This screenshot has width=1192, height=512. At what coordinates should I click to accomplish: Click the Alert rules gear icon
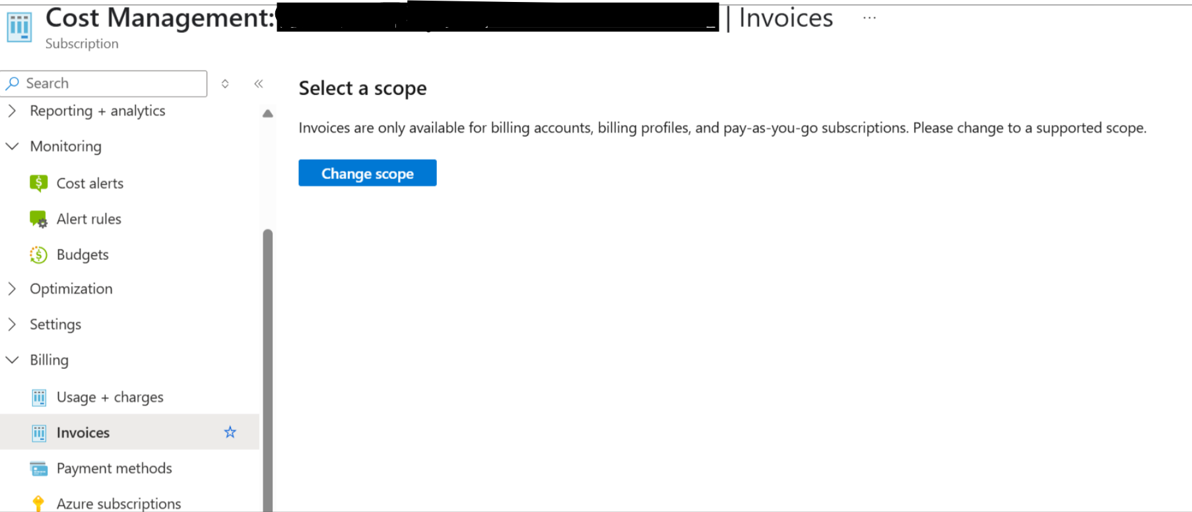click(38, 219)
